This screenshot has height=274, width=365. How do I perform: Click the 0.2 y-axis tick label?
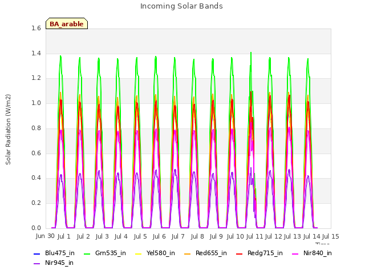click(36, 203)
